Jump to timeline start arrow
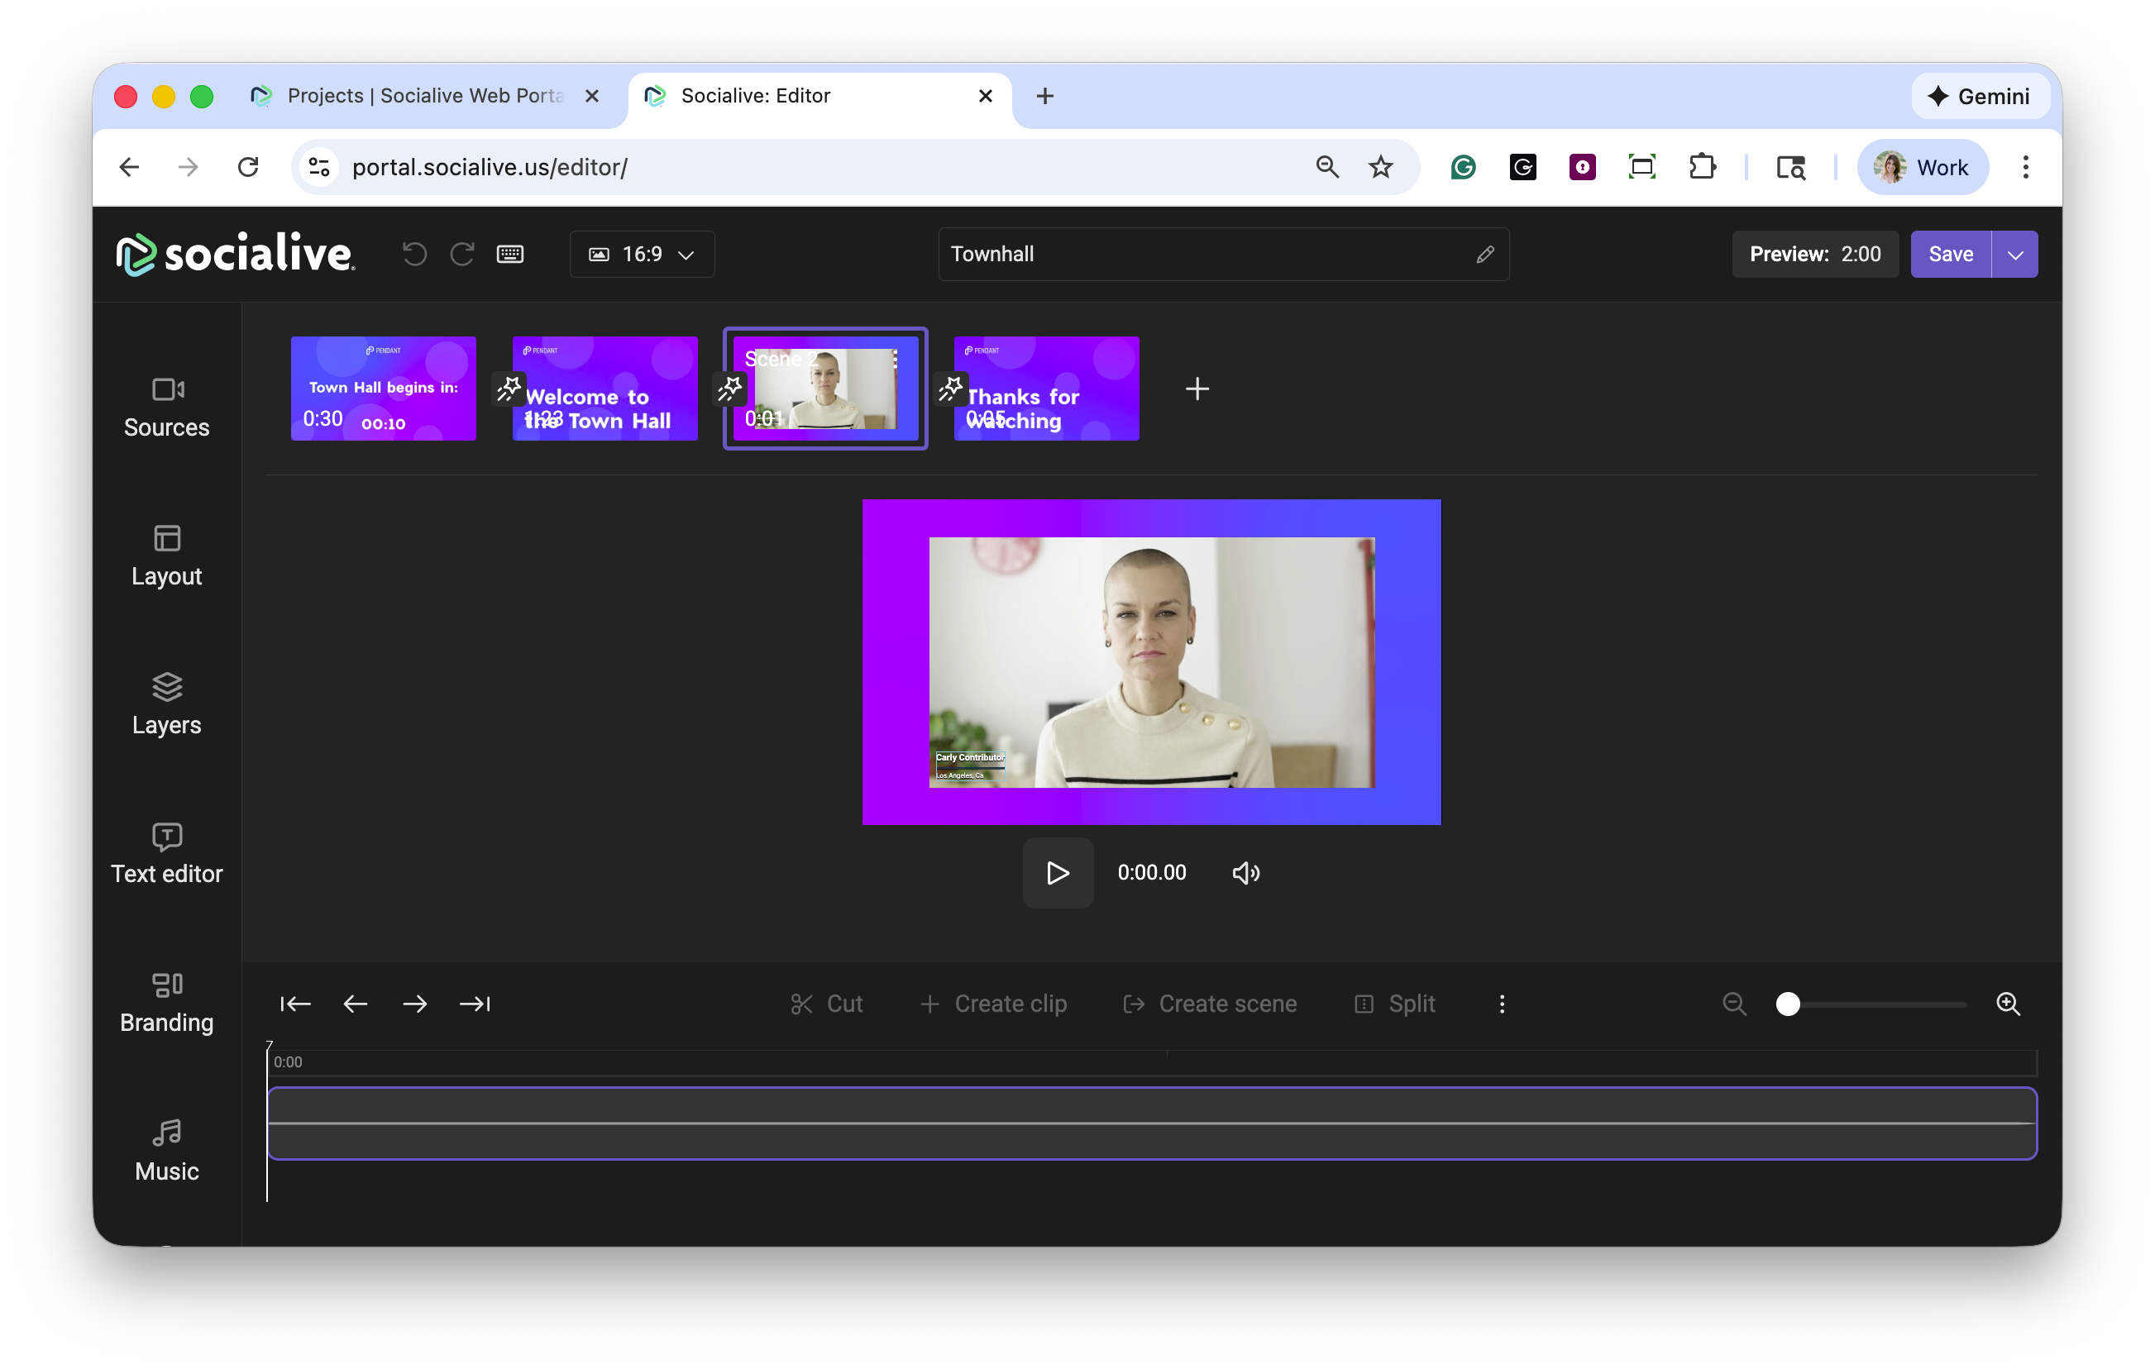This screenshot has width=2155, height=1369. [295, 1004]
